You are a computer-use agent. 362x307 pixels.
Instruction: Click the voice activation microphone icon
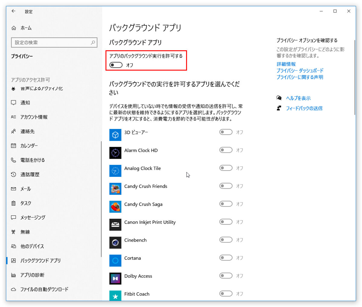click(x=13, y=89)
